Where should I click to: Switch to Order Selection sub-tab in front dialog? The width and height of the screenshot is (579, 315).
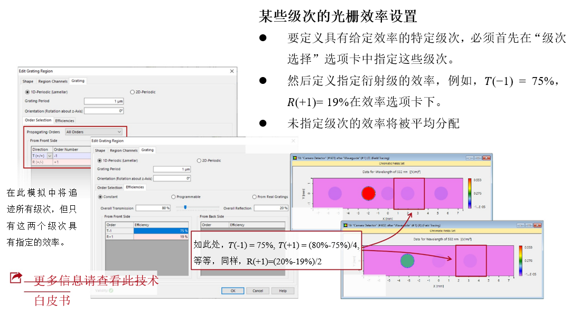(x=110, y=188)
